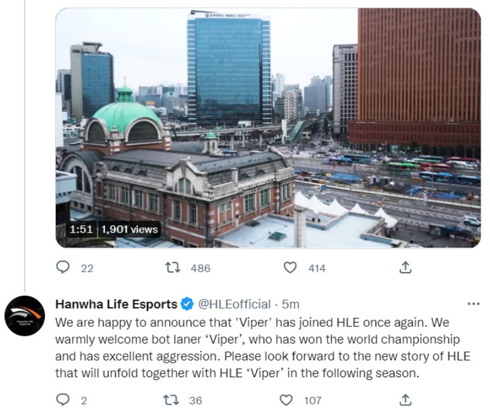This screenshot has height=415, width=490.
Task: Open the 5m timestamp link
Action: click(291, 304)
